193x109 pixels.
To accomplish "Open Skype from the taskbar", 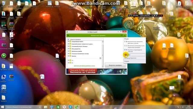I will coord(71,107).
